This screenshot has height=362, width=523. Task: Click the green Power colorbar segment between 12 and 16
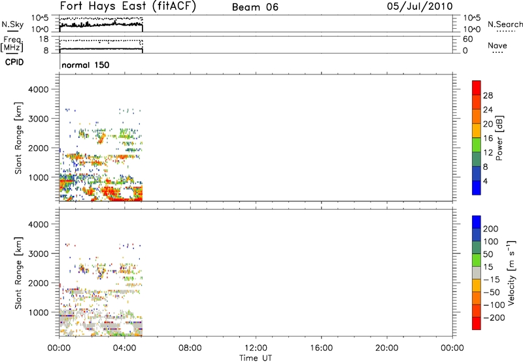[477, 144]
